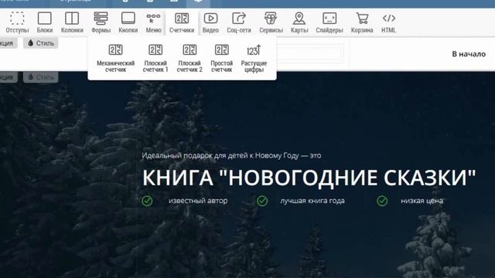Click the checkmark icon beside лучшая книга года
This screenshot has width=495, height=278.
tap(262, 201)
